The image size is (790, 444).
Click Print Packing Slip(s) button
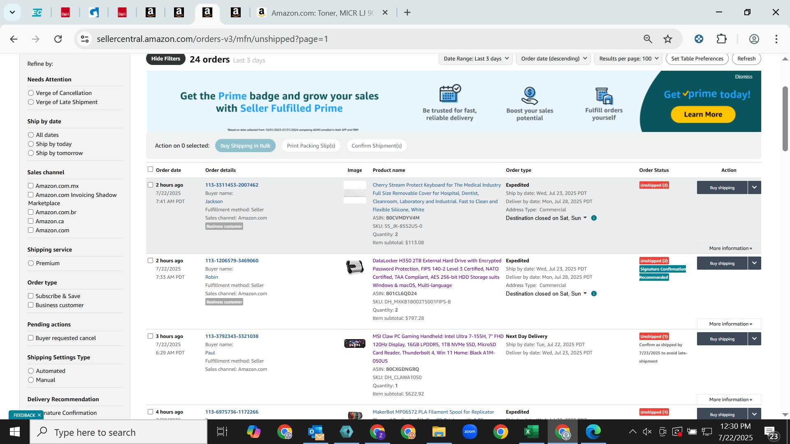(x=311, y=146)
